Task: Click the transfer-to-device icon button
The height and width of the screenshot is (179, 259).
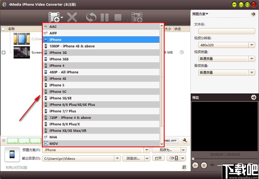Action: click(x=174, y=158)
